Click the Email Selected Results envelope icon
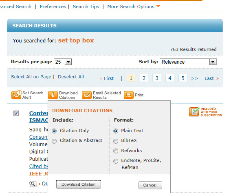This screenshot has height=193, width=231. tap(87, 95)
